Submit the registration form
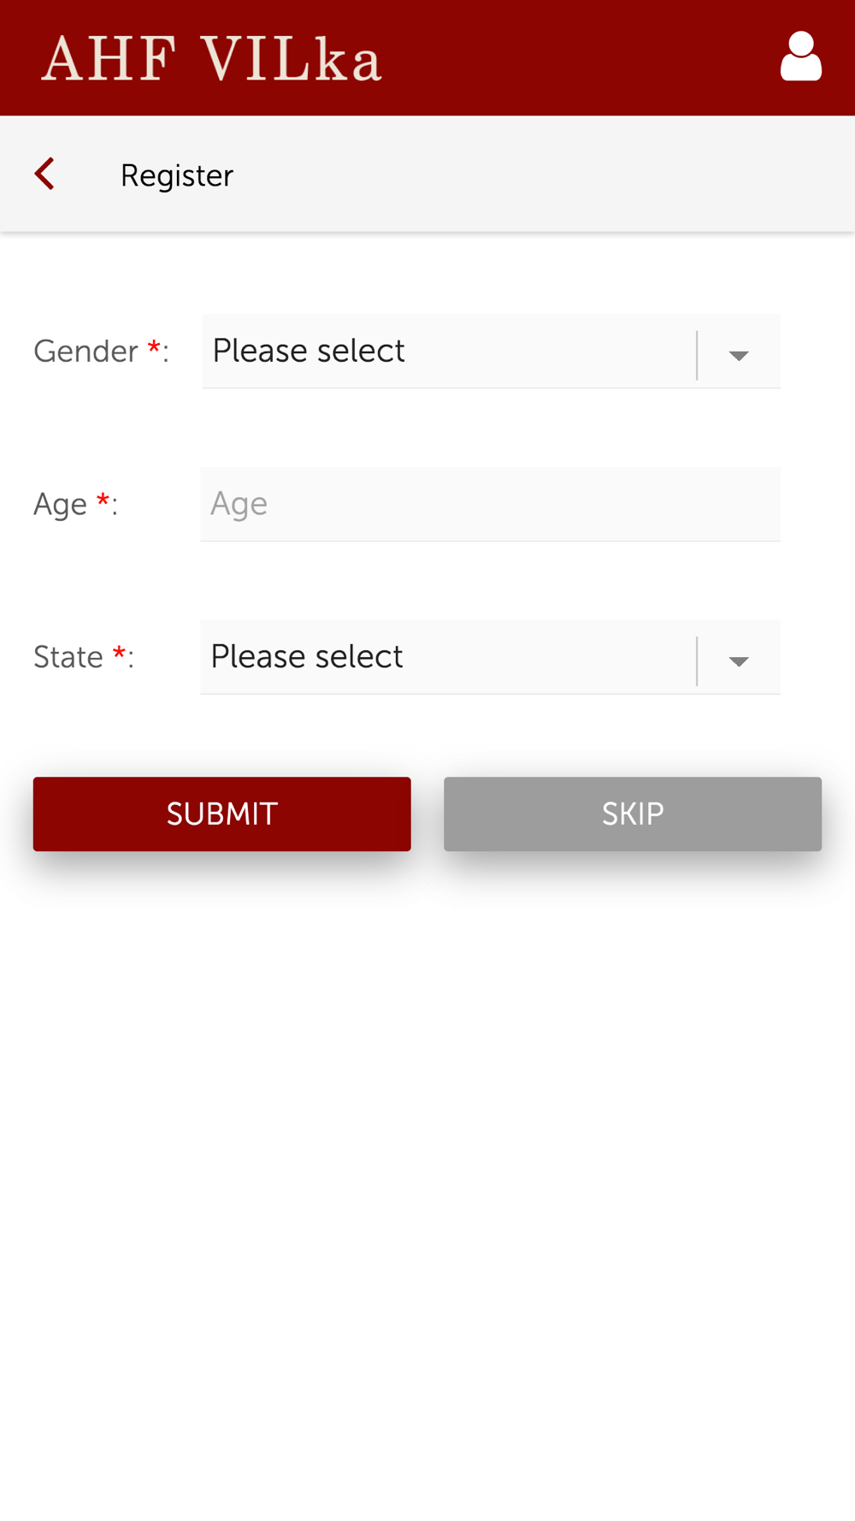The height and width of the screenshot is (1521, 855). pyautogui.click(x=222, y=814)
